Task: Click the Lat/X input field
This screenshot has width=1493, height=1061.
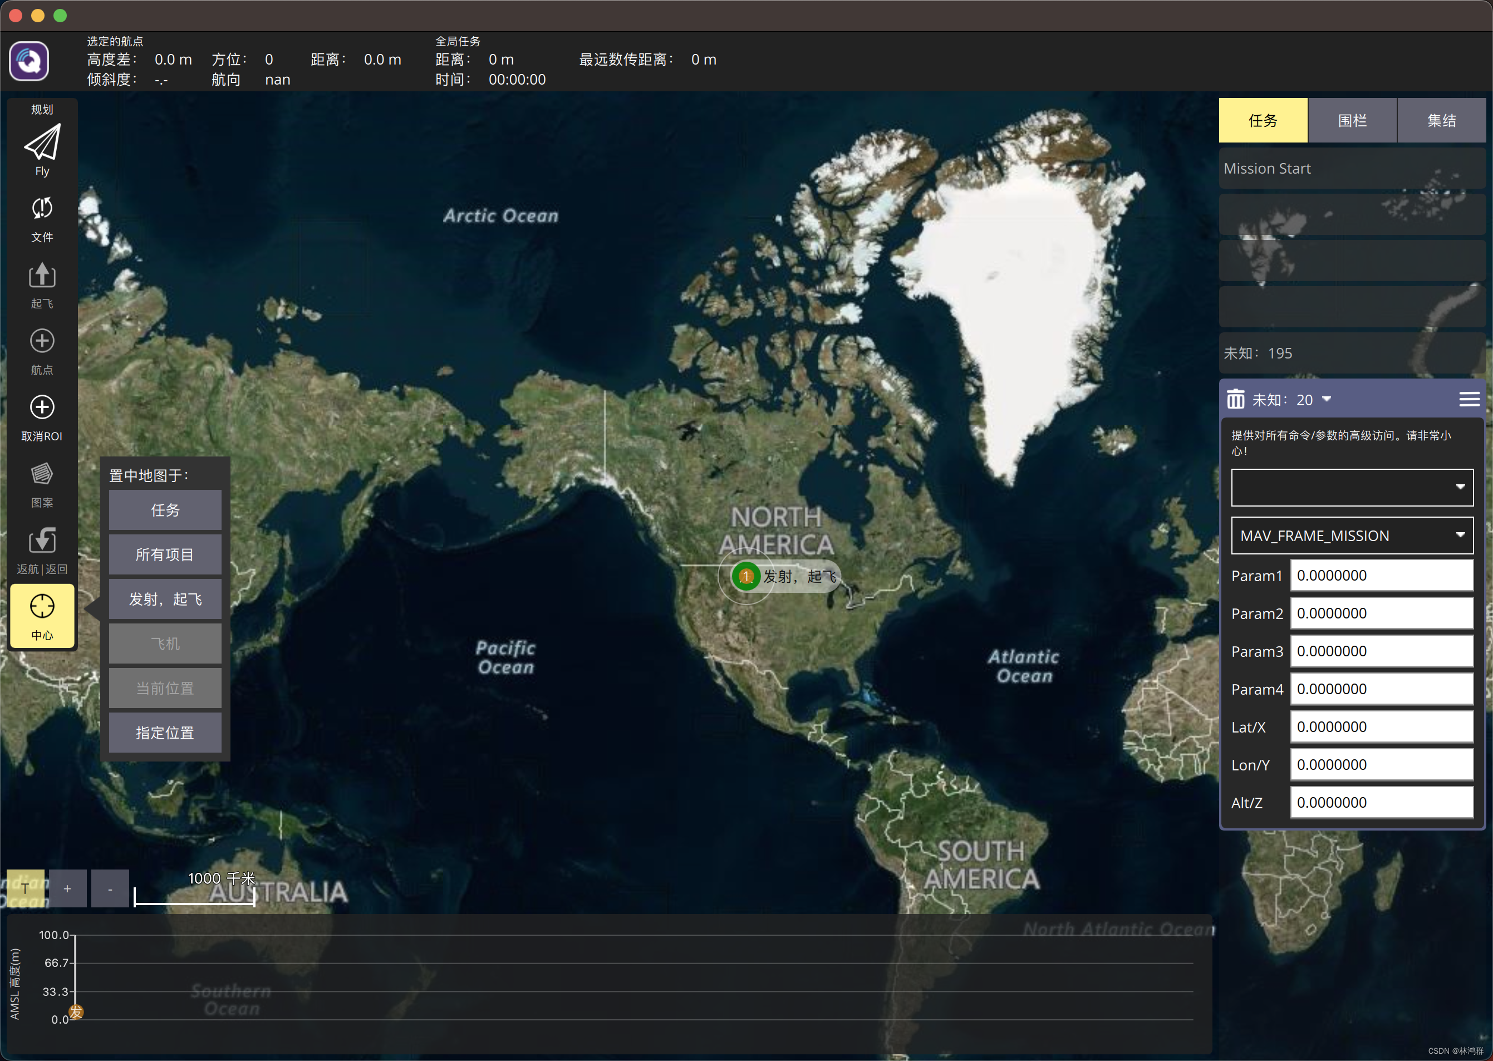Action: [x=1381, y=727]
